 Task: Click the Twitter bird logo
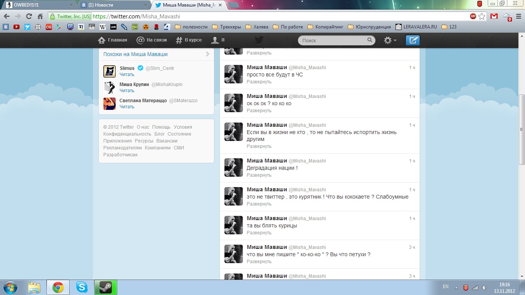click(x=259, y=40)
